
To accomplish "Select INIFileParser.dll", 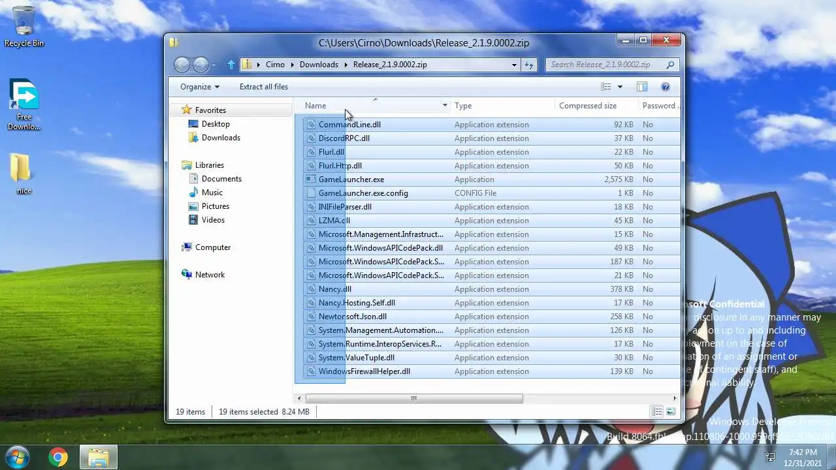I will pyautogui.click(x=345, y=207).
